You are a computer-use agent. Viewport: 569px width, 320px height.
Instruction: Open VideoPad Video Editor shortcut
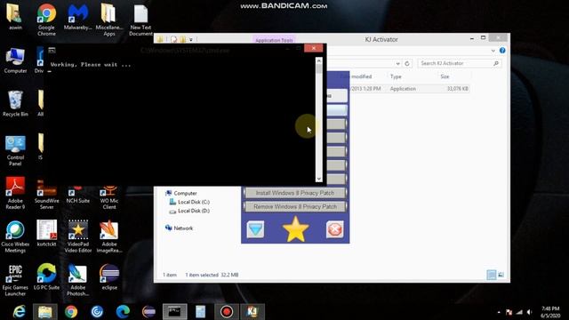pyautogui.click(x=77, y=236)
